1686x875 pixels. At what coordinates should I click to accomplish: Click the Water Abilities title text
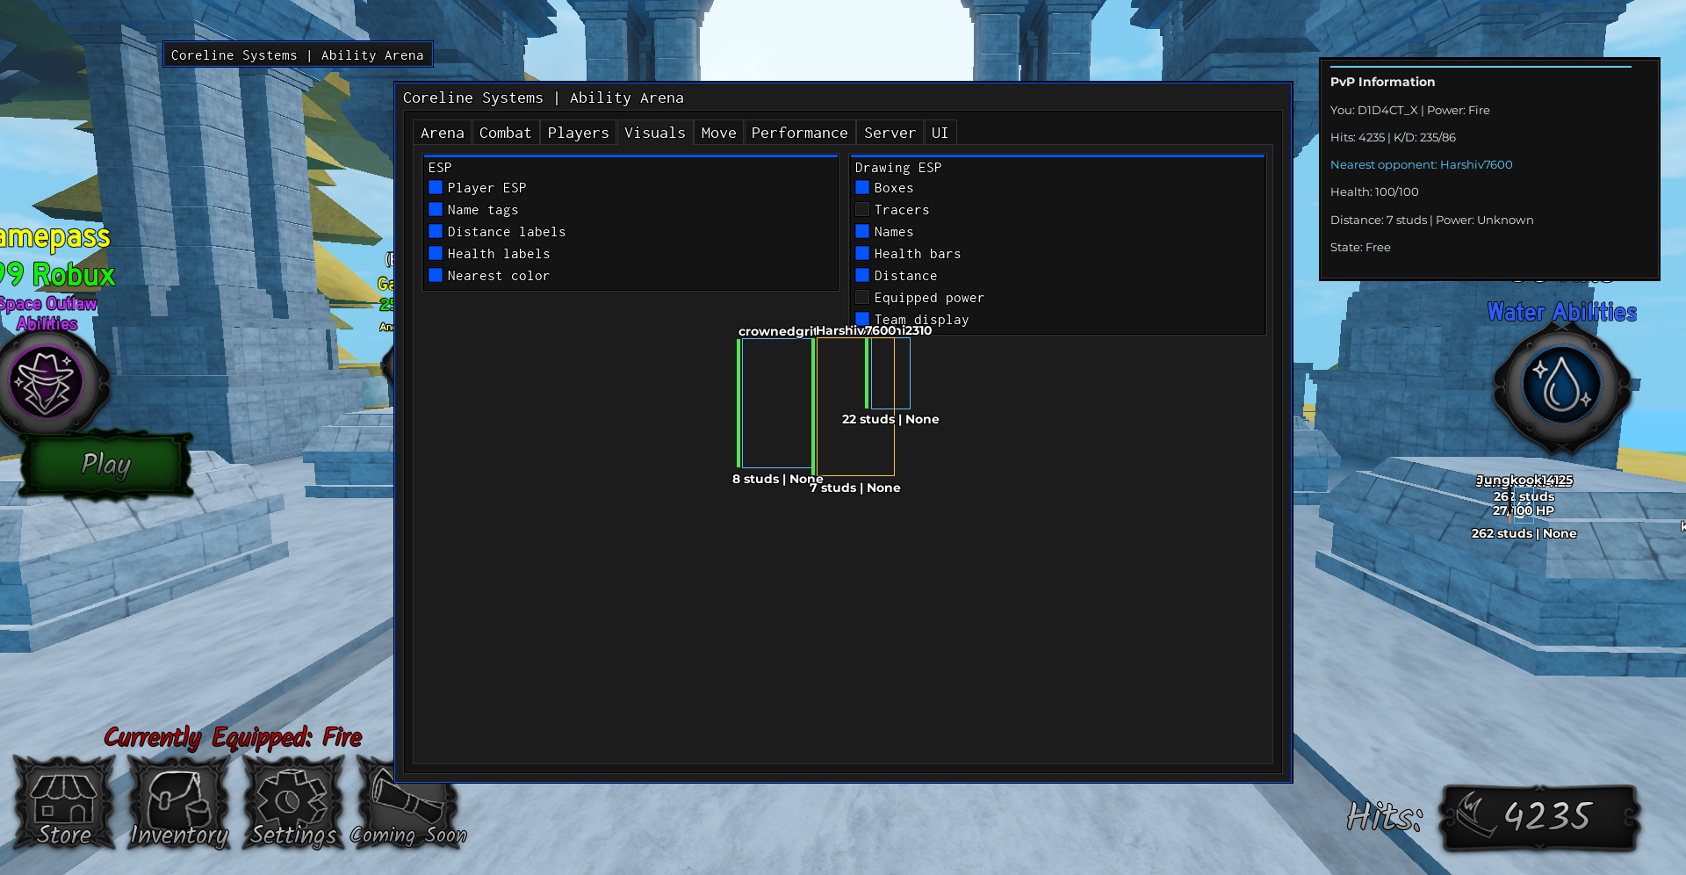click(1562, 312)
